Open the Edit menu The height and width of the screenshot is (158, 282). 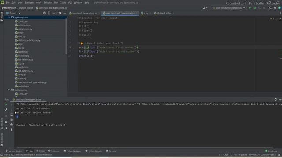(x=14, y=3)
